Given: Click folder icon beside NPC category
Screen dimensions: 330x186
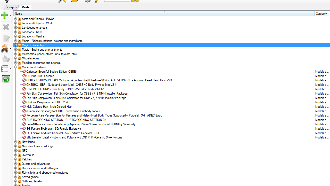Looking at the screenshot, I should click(20, 151).
